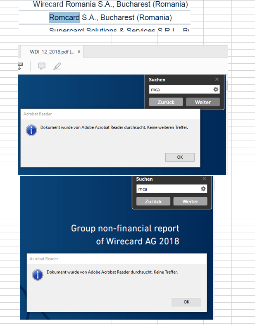Click the 'Suchen' title of lower search panel

(x=144, y=179)
